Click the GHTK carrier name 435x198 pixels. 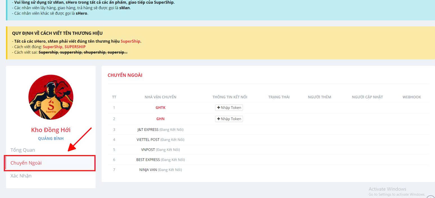(x=161, y=108)
